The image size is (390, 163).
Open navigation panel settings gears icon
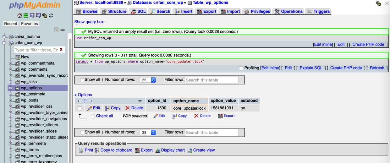point(45,15)
